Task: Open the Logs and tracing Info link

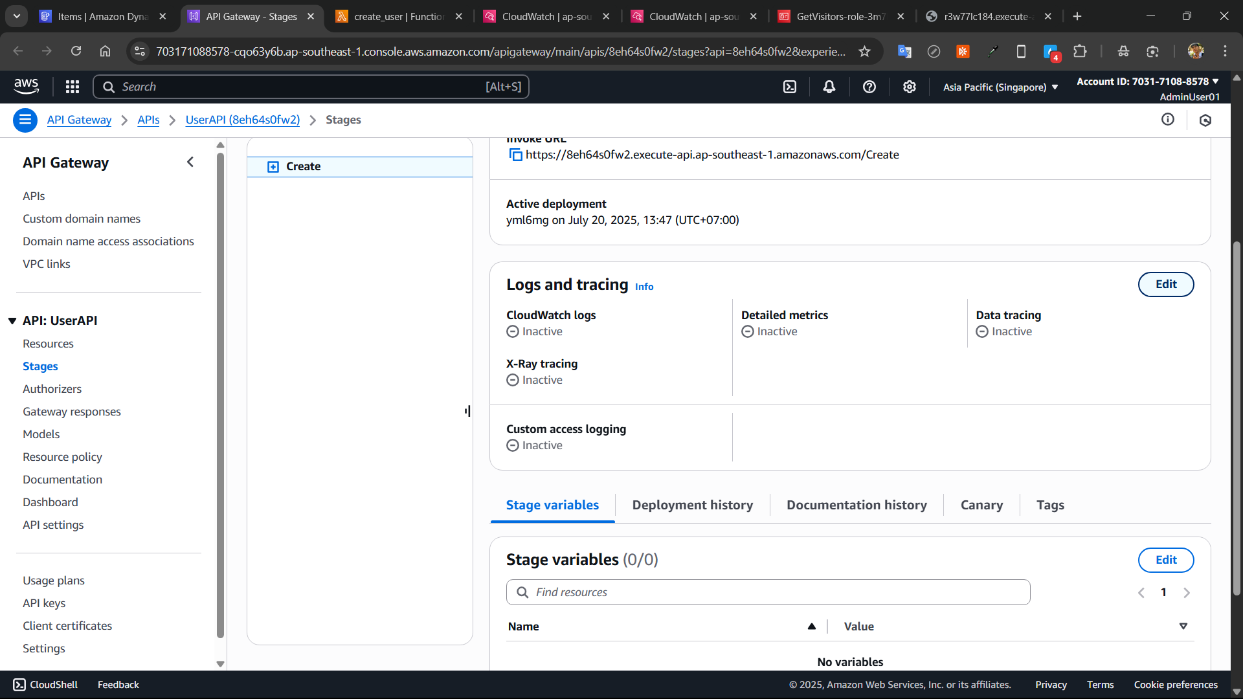Action: (644, 287)
